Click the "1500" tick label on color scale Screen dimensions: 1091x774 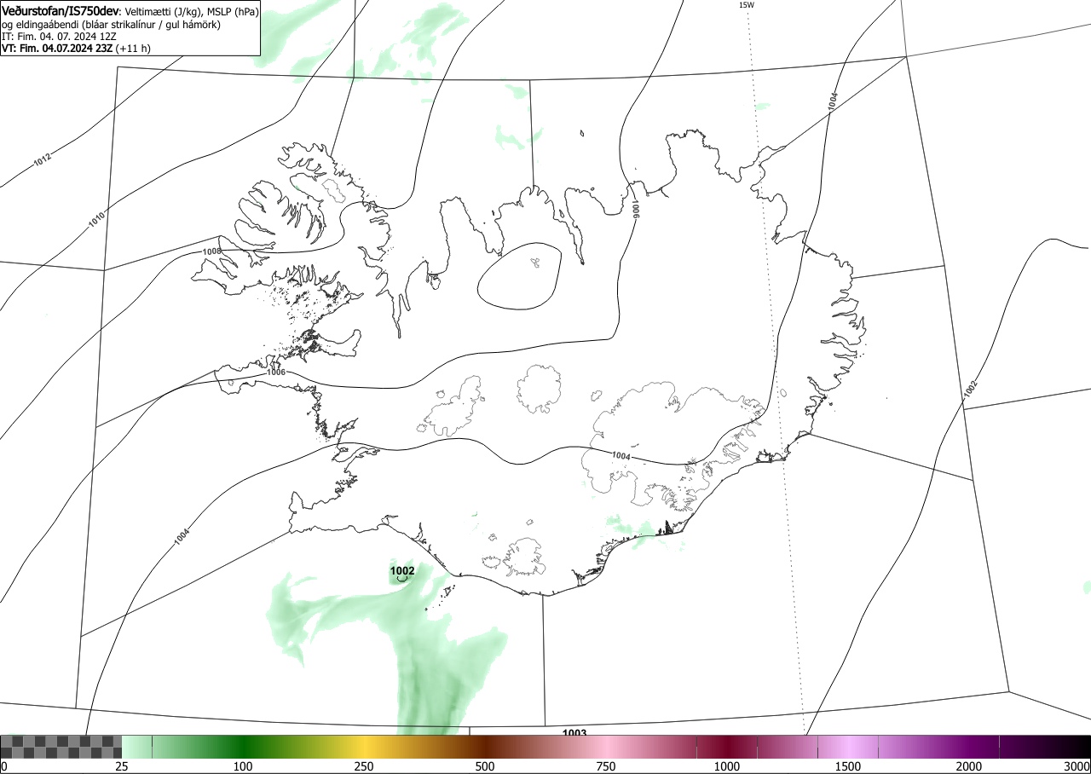pos(848,766)
